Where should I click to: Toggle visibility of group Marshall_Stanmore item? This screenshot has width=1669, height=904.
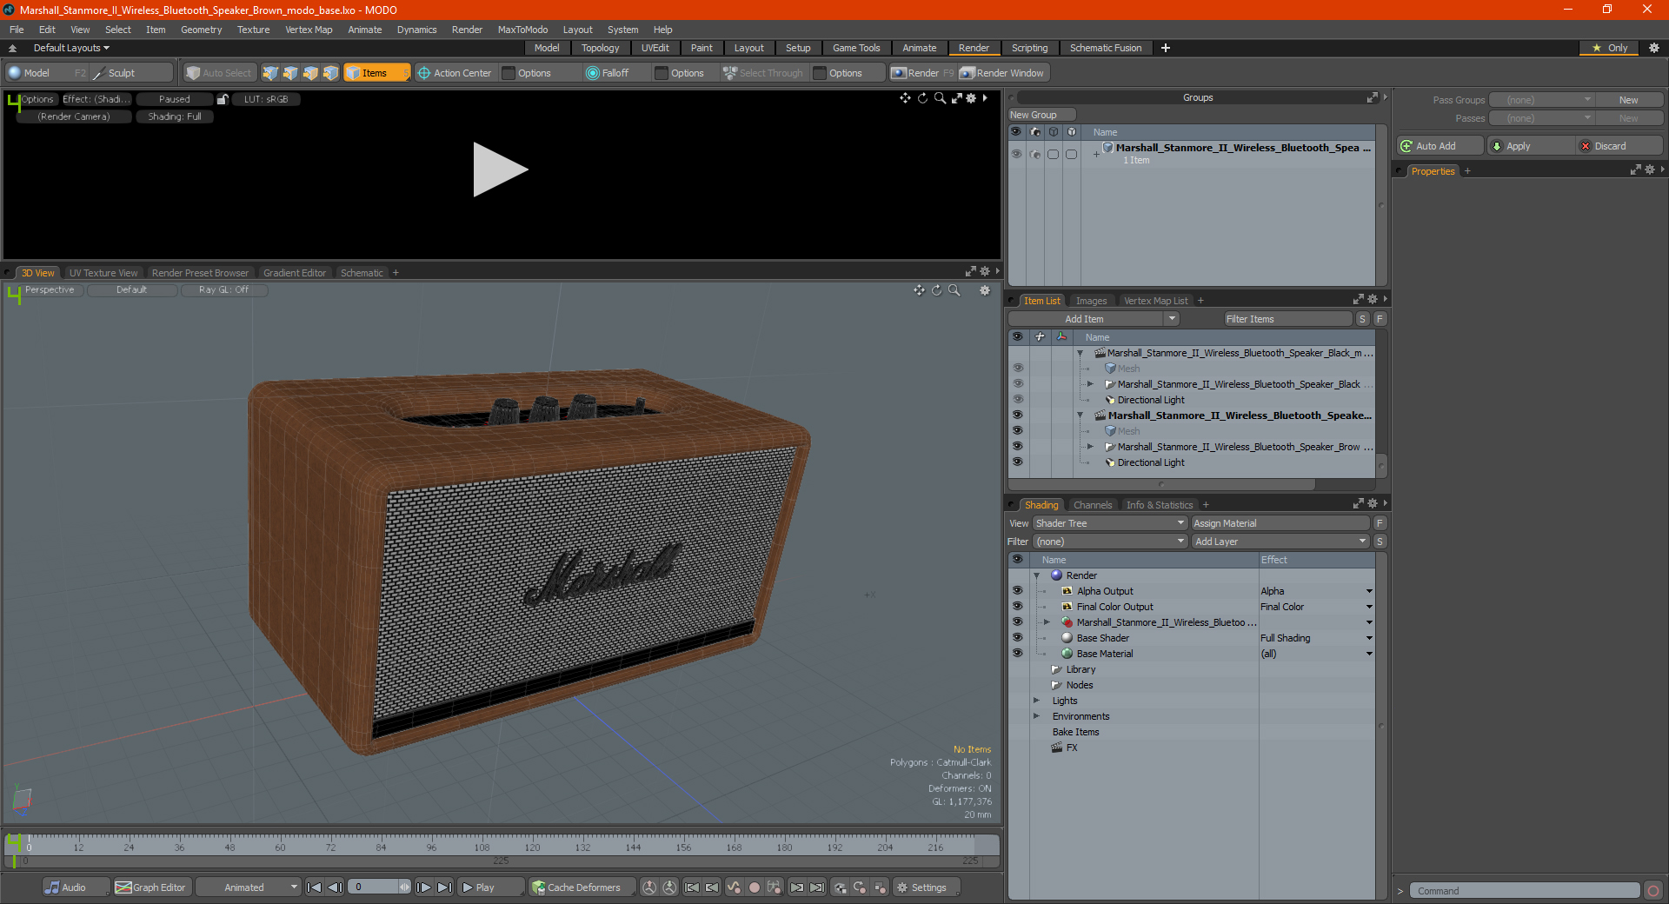point(1016,154)
